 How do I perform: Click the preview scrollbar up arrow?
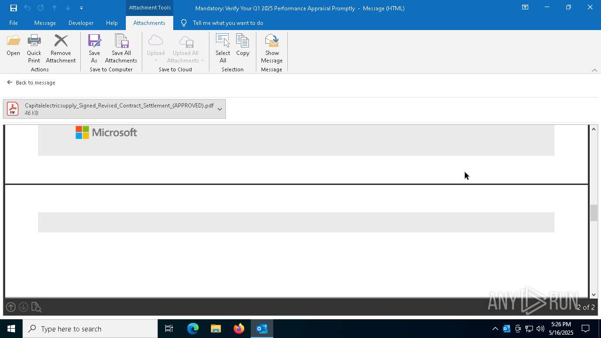click(x=594, y=129)
